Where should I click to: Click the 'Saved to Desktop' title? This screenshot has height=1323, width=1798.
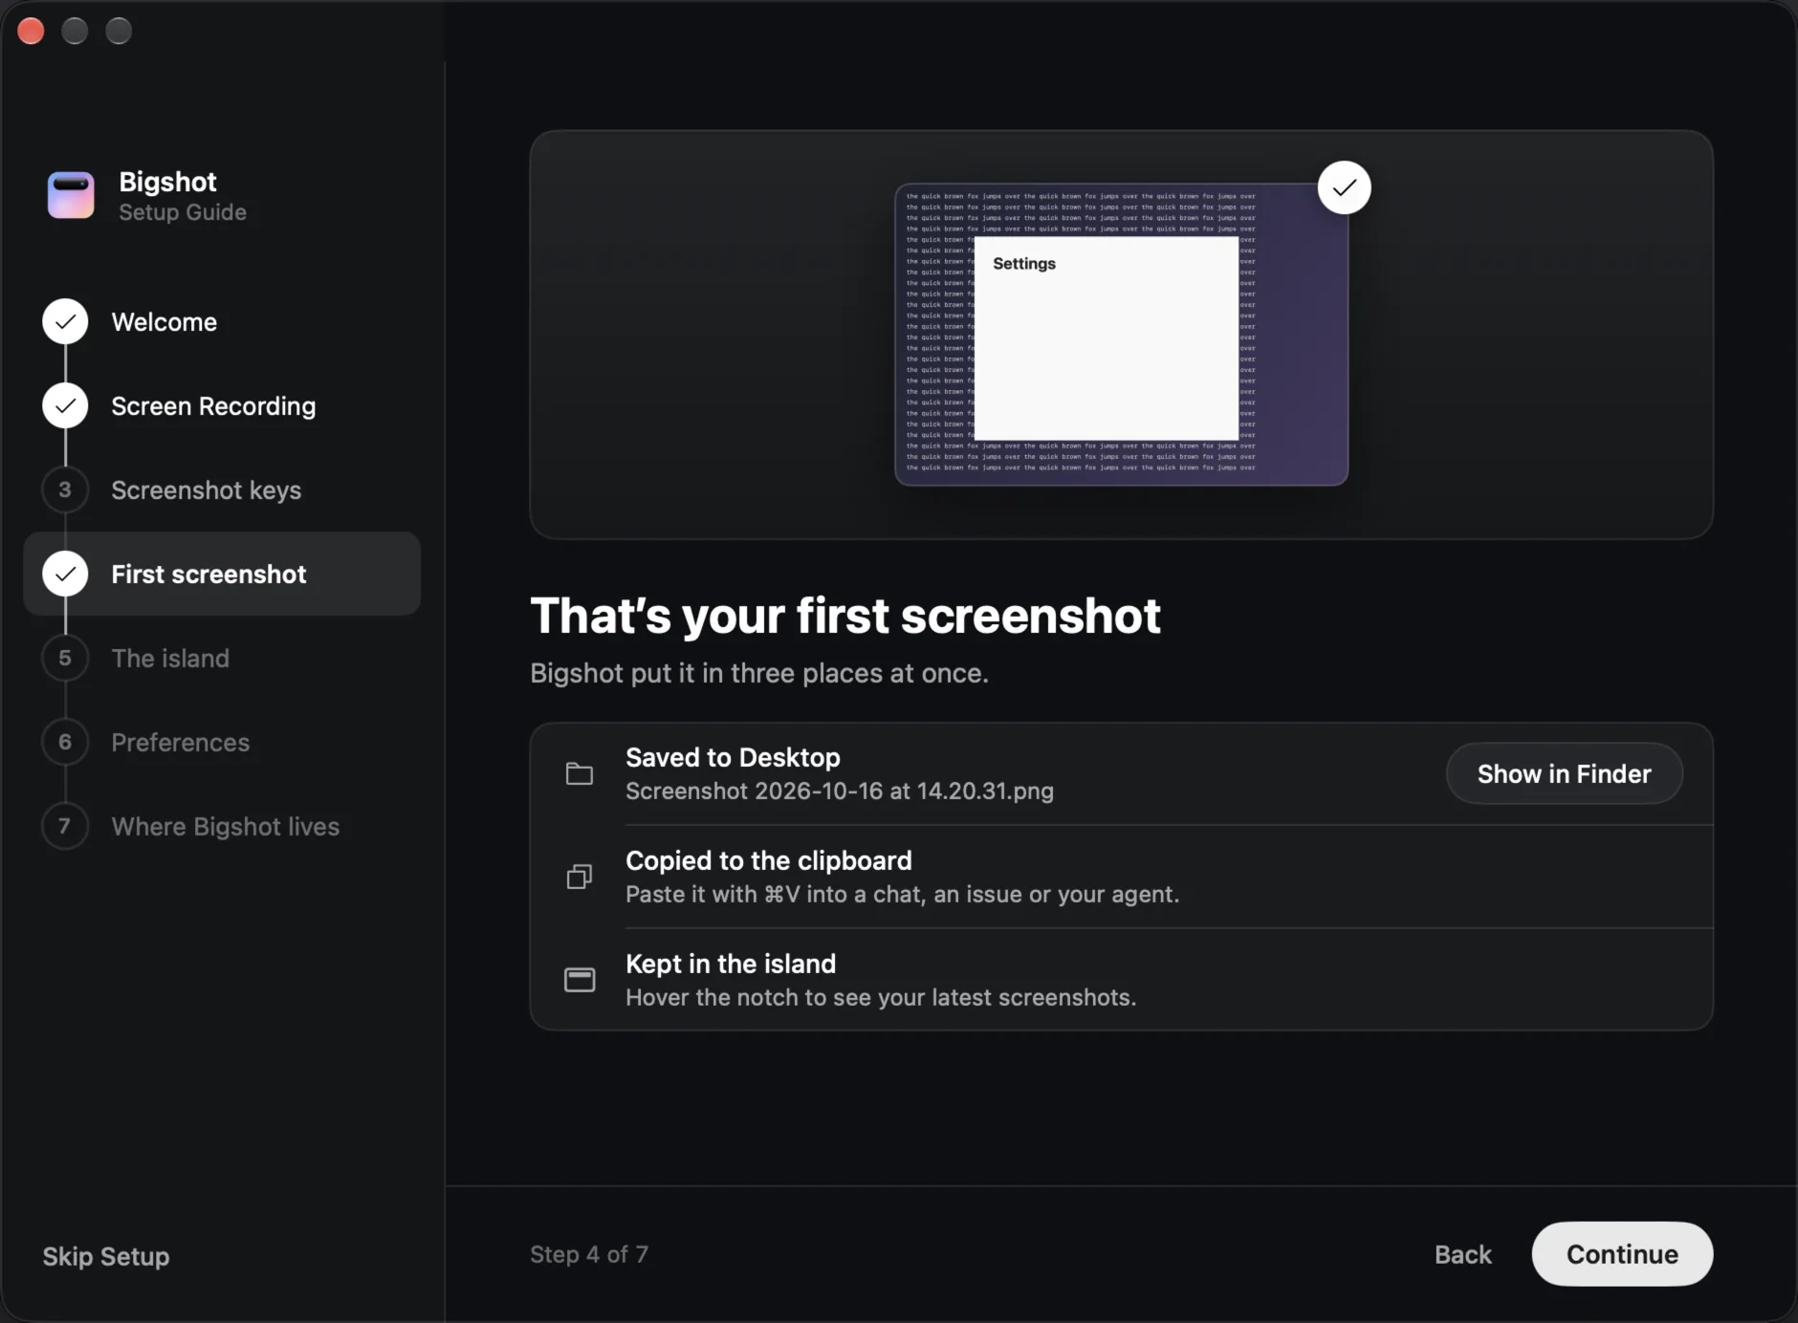pos(733,757)
